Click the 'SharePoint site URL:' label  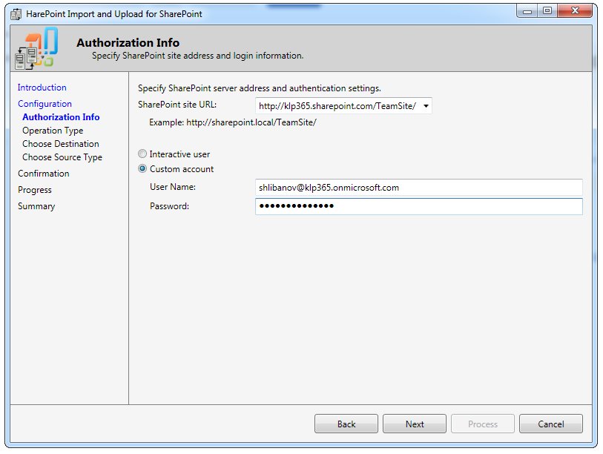(x=177, y=105)
